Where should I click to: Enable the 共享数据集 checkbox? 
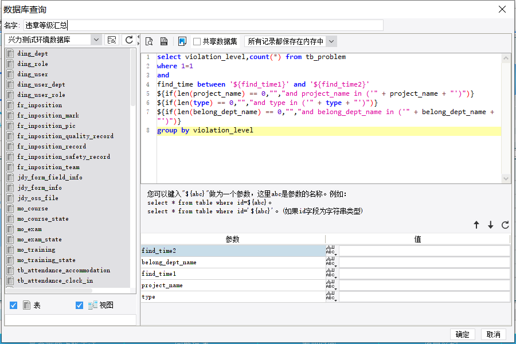pyautogui.click(x=197, y=41)
